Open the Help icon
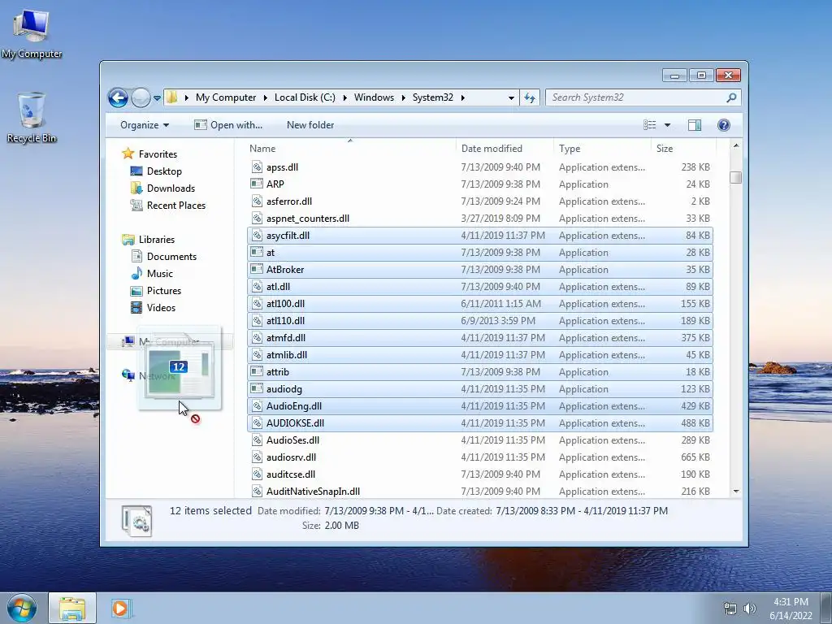832x624 pixels. click(x=724, y=125)
